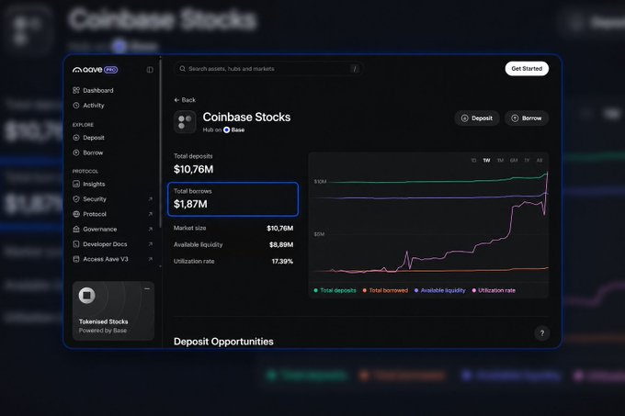Toggle the Total deposits legend series
The height and width of the screenshot is (416, 625).
click(x=335, y=290)
